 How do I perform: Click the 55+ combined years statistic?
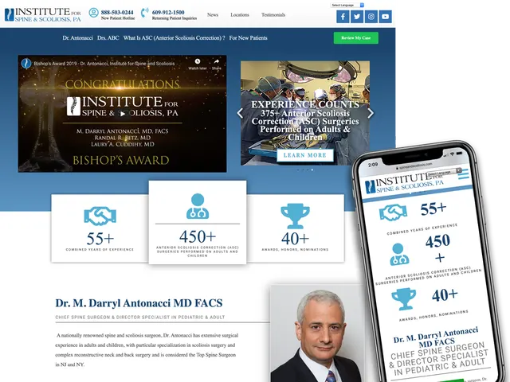pos(100,239)
